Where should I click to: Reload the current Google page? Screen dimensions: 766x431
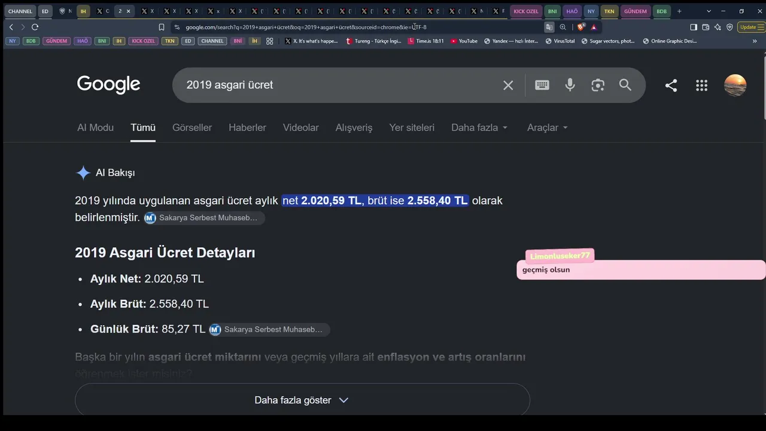pyautogui.click(x=35, y=27)
